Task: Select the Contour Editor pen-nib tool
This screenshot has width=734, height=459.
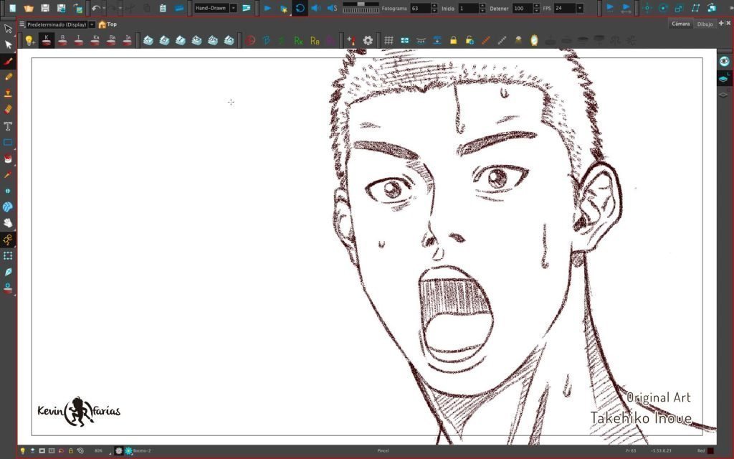Action: click(x=8, y=272)
